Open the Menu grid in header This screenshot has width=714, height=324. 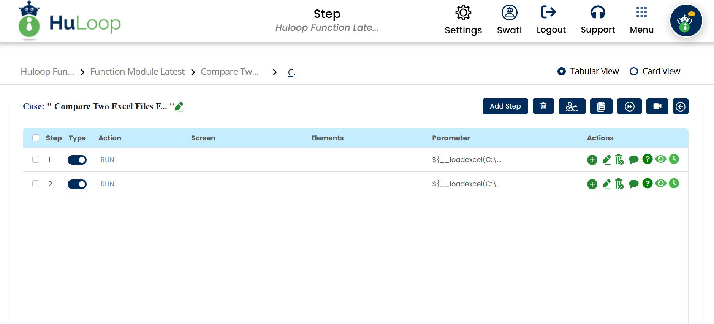coord(641,20)
